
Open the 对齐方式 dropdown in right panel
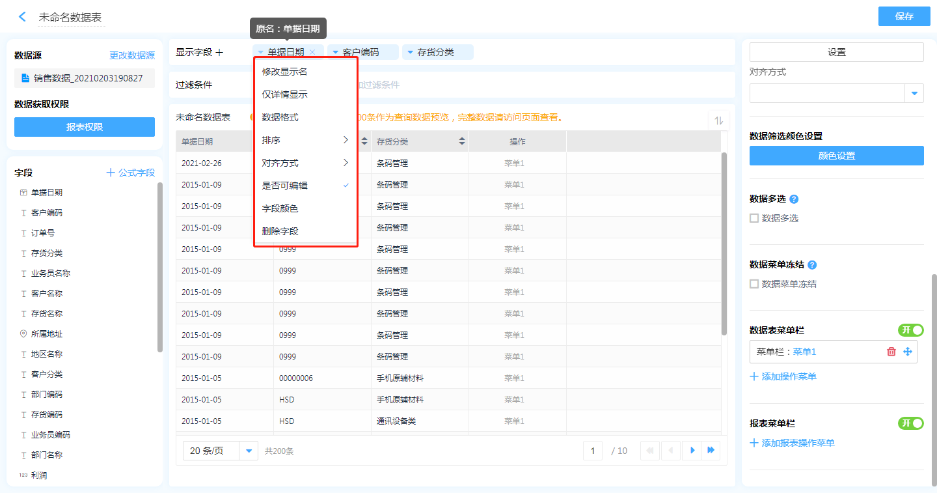[x=914, y=93]
